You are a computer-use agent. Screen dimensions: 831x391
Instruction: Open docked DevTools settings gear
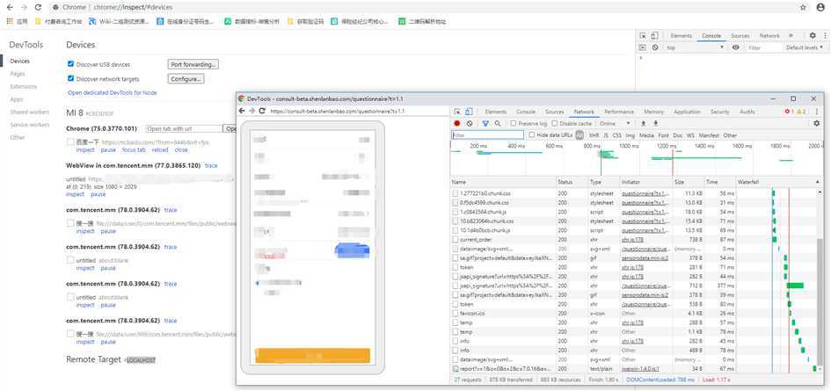pyautogui.click(x=813, y=35)
